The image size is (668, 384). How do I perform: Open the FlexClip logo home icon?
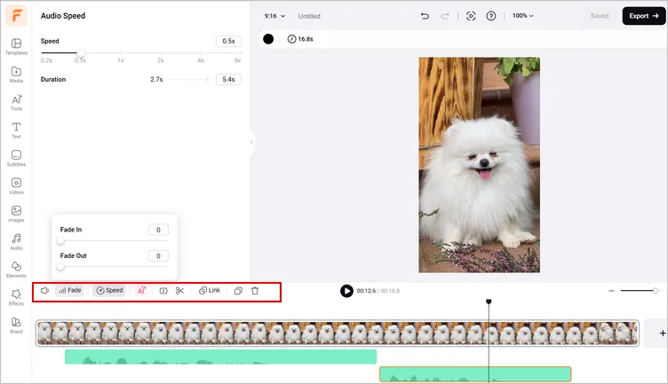pyautogui.click(x=16, y=16)
